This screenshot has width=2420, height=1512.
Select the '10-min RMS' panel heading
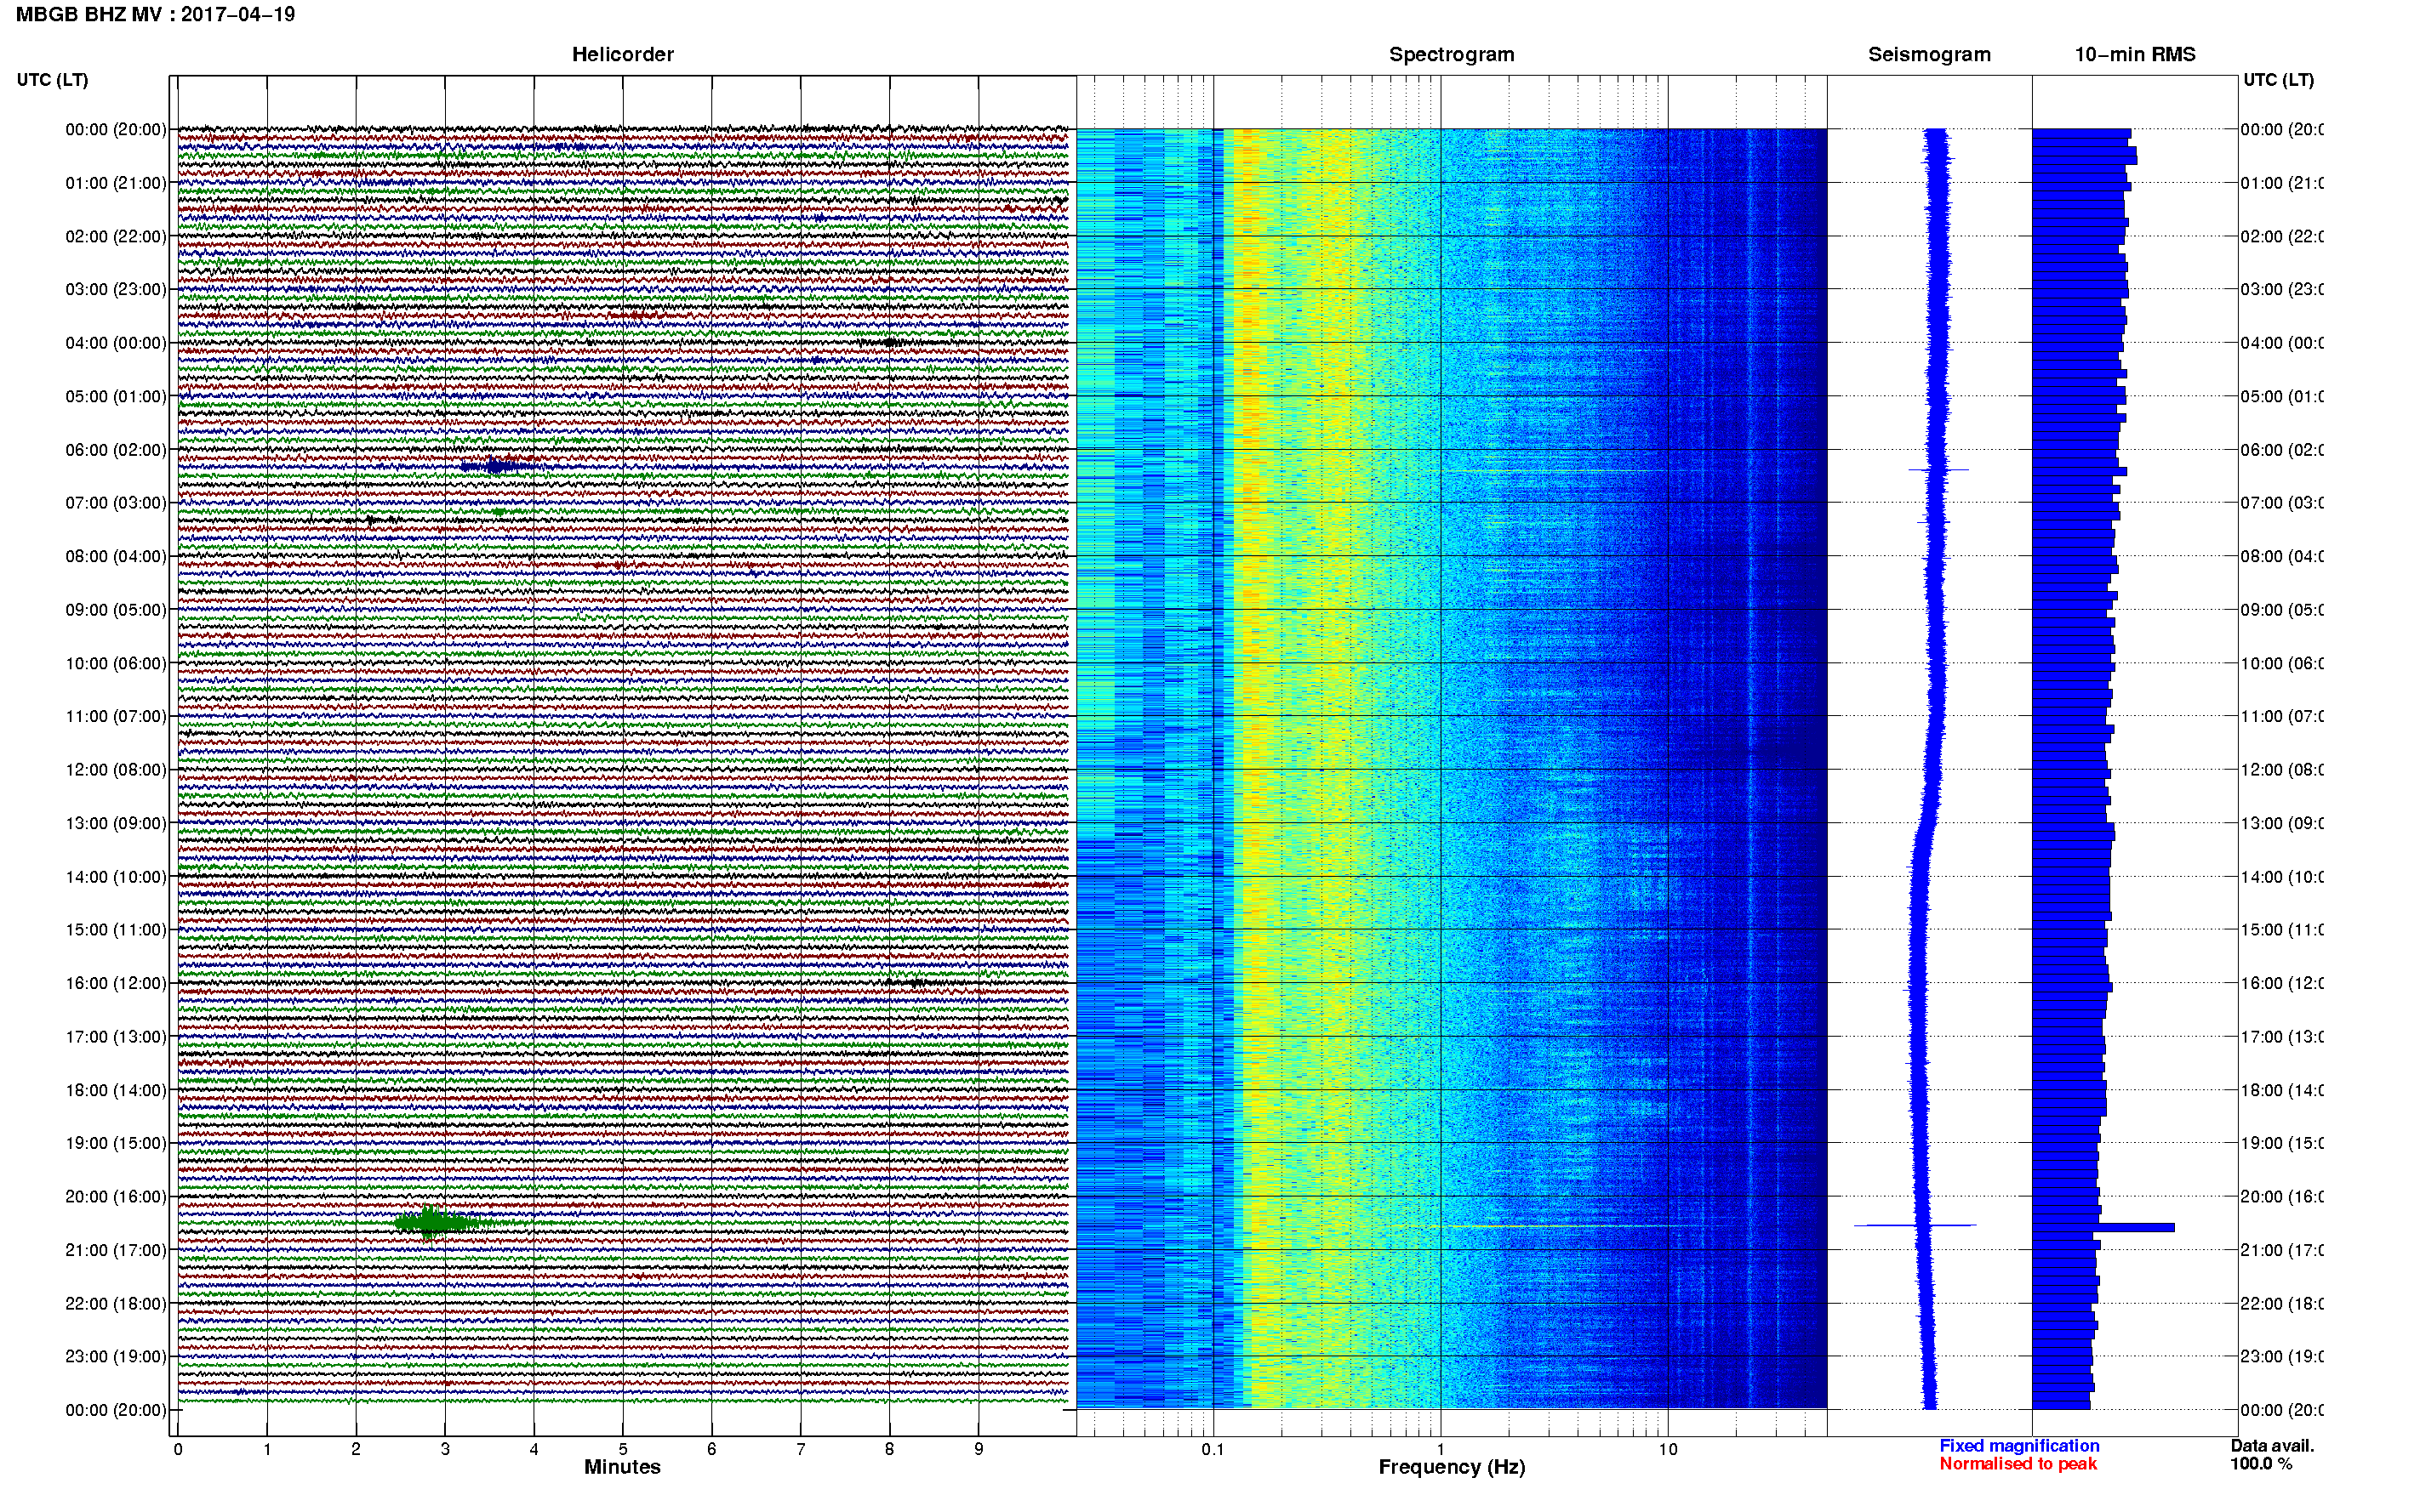(2135, 55)
